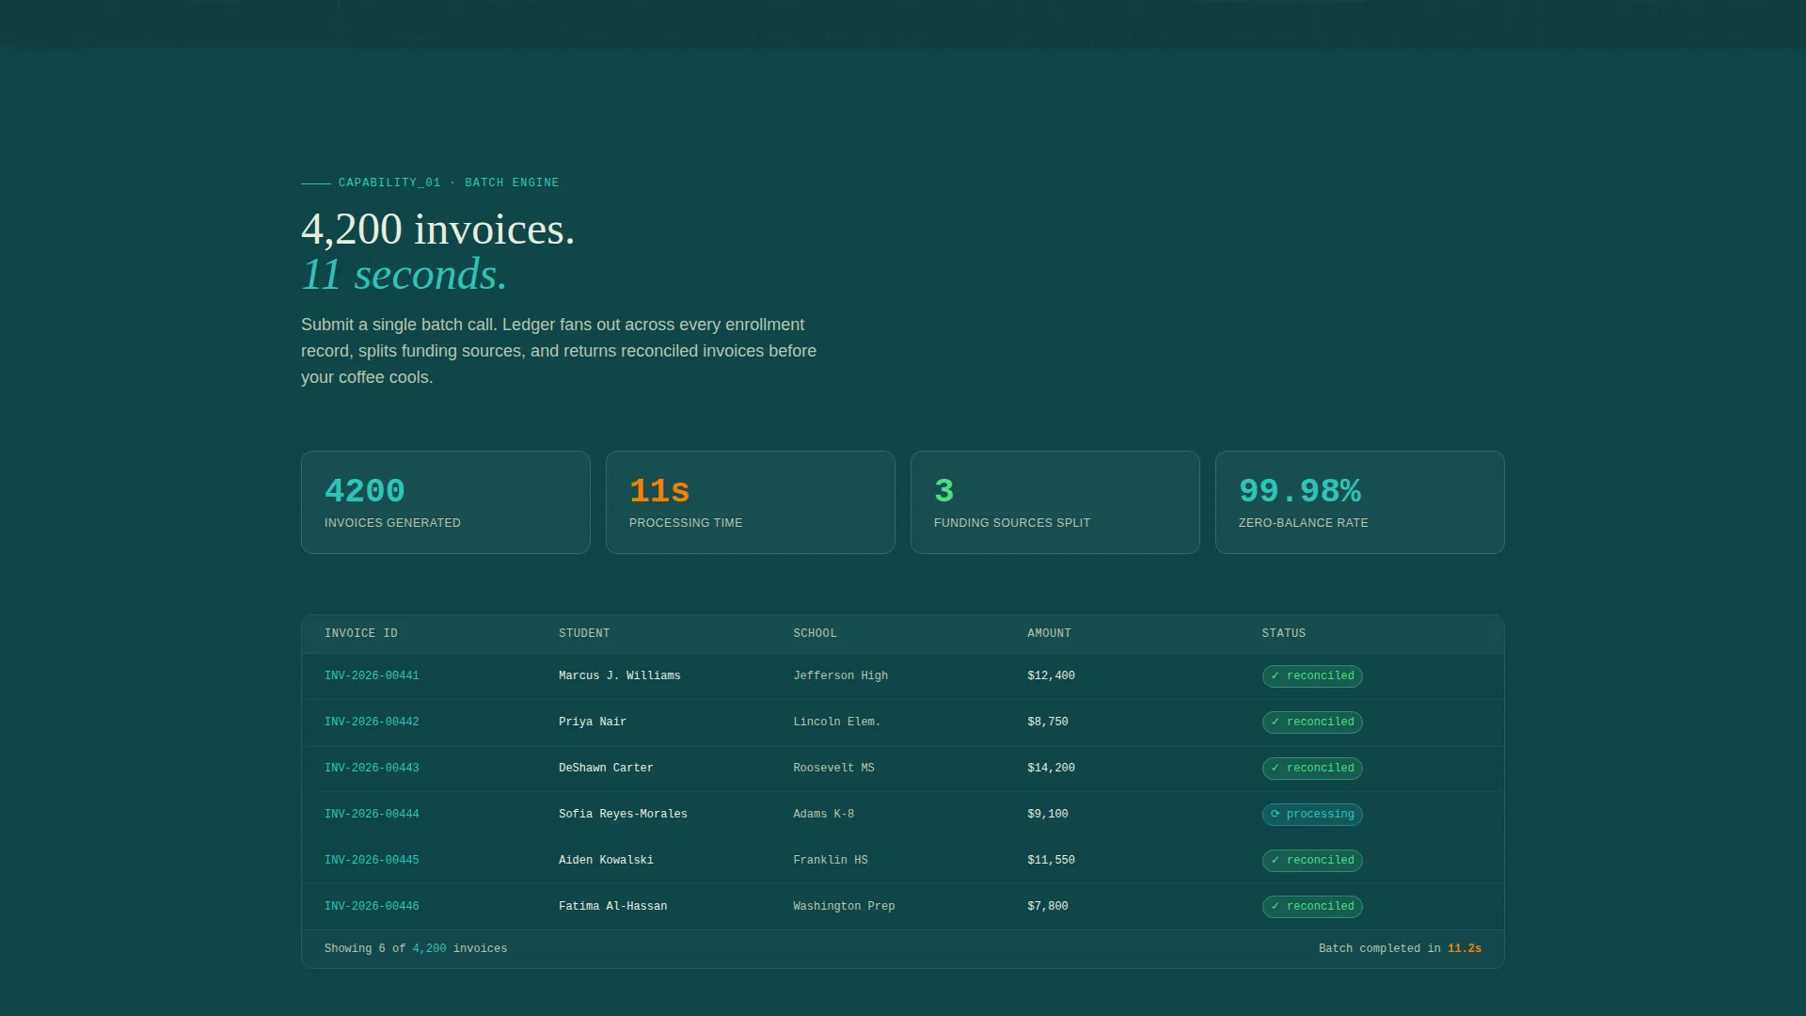
Task: Click the AMOUNT column header
Action: (x=1049, y=633)
